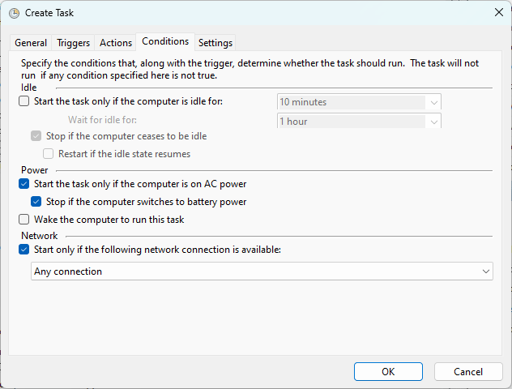This screenshot has height=389, width=512.
Task: Go to the Actions tab
Action: 116,43
